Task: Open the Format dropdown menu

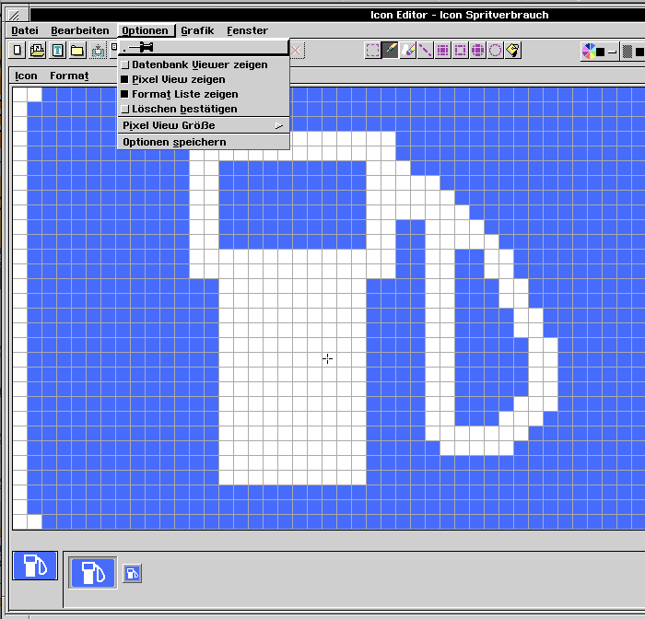Action: coord(69,76)
